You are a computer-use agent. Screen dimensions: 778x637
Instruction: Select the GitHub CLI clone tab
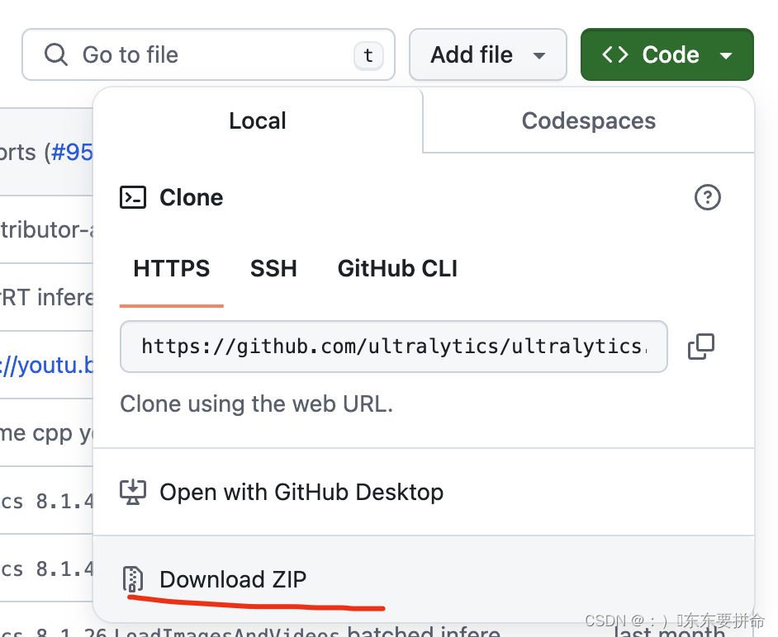397,268
